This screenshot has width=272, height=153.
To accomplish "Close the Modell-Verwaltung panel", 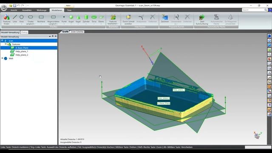I will (56, 36).
